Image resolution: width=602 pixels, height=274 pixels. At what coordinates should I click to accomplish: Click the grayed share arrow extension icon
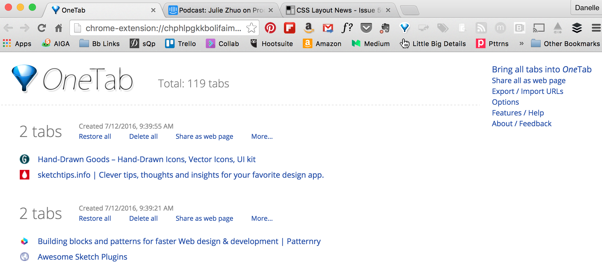[423, 28]
